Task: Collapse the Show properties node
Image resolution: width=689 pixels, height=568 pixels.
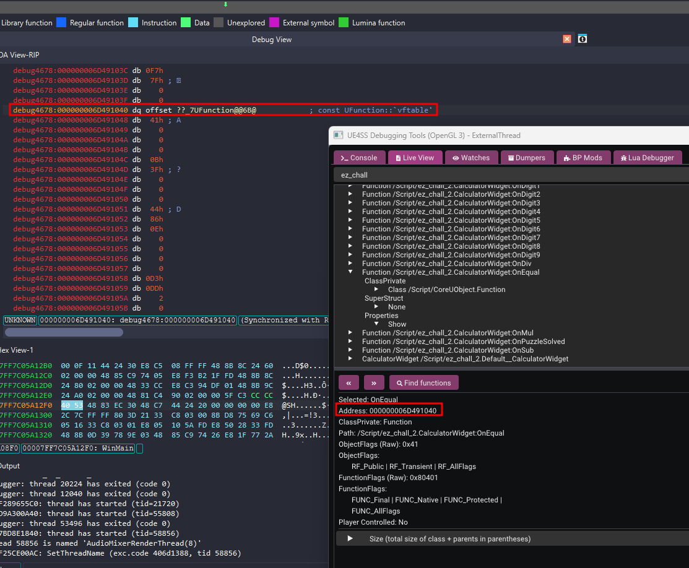Action: [376, 324]
